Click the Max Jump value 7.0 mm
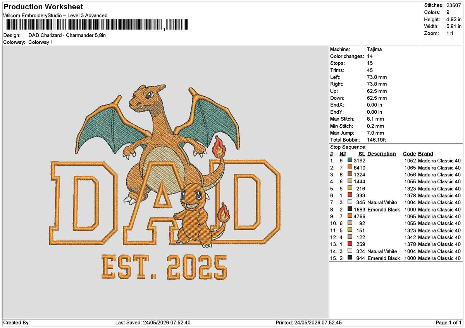 click(375, 133)
